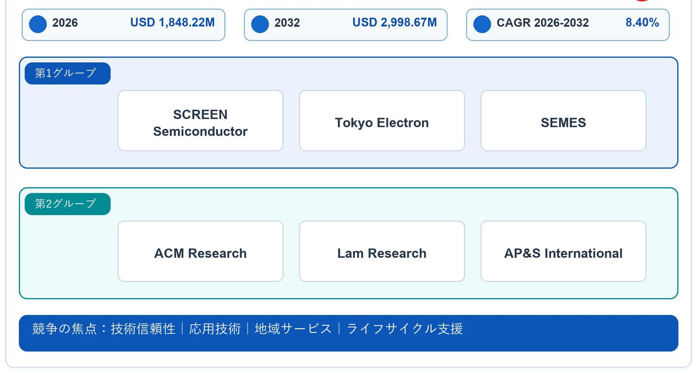This screenshot has height=373, width=697.
Task: Open the CAGR 2026-2032 8.40% box
Action: click(568, 25)
